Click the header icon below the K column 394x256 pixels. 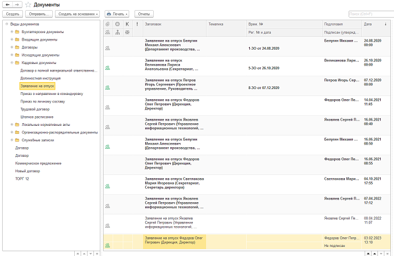click(x=127, y=32)
